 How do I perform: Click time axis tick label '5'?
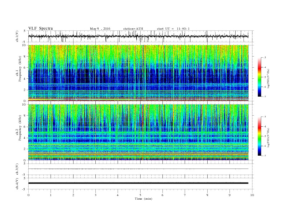140,195
